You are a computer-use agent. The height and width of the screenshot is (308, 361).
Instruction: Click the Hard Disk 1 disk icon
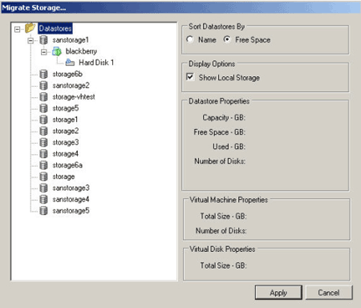coord(70,63)
